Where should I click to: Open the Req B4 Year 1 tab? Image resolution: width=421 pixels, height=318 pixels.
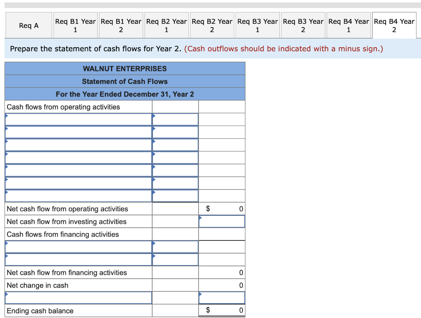349,25
